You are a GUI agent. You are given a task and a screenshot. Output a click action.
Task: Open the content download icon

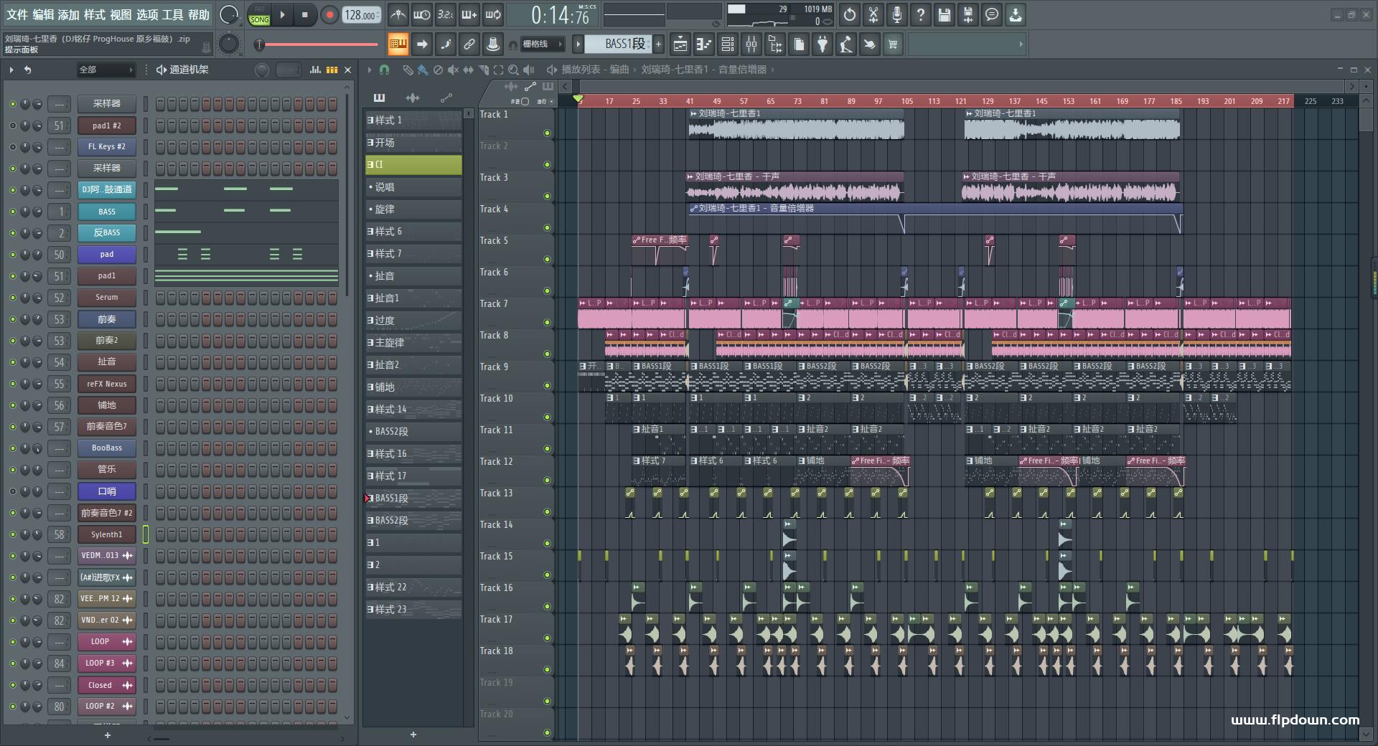coord(1015,14)
